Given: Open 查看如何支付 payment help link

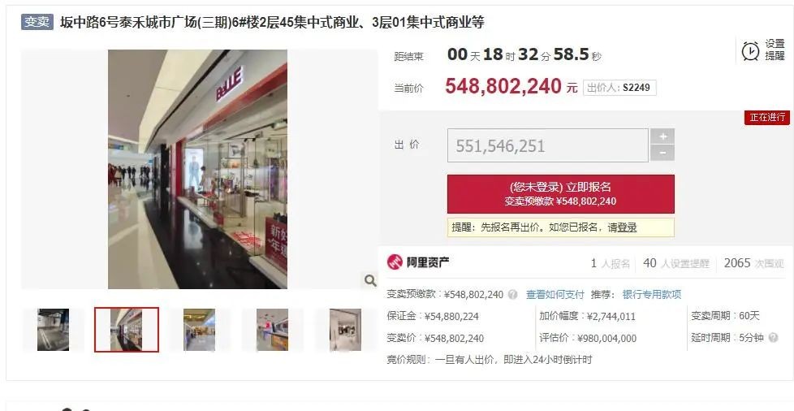Looking at the screenshot, I should pos(555,294).
